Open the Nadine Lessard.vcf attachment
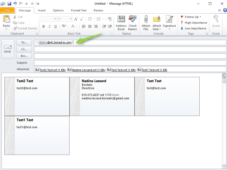This screenshot has height=170, width=227. [88, 70]
